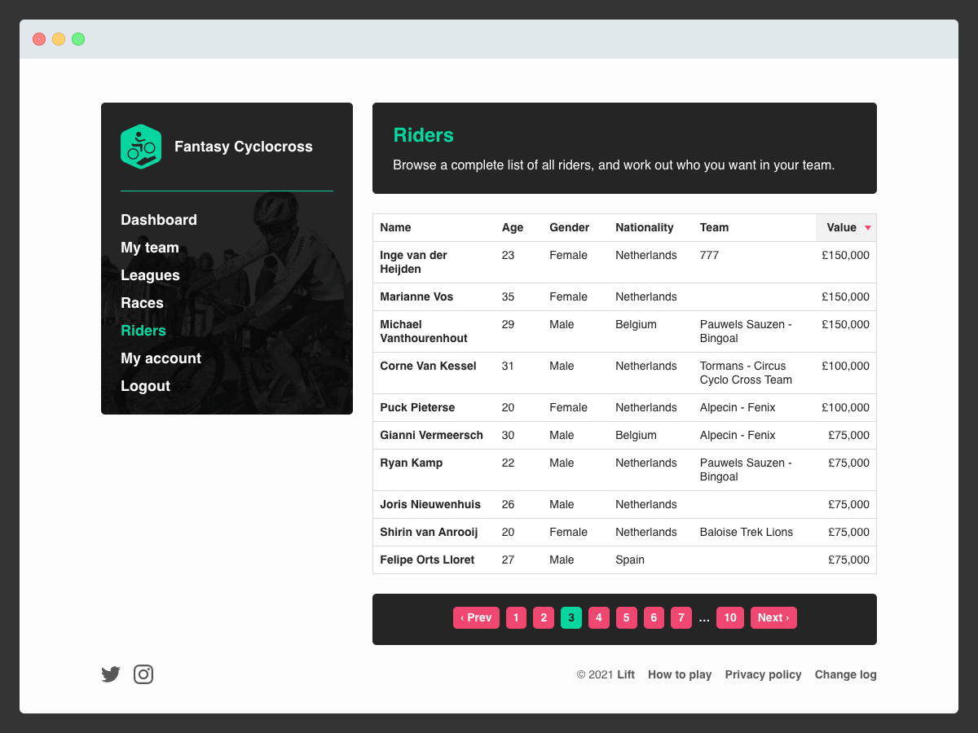Screen dimensions: 978x733
Task: Sort by the Nationality column header
Action: pyautogui.click(x=645, y=227)
